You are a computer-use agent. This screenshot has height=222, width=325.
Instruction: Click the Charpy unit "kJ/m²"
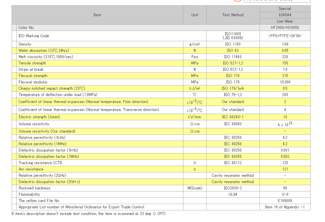pos(195,88)
